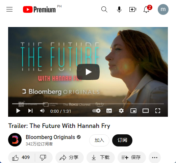Open the create video icon

pyautogui.click(x=133, y=9)
